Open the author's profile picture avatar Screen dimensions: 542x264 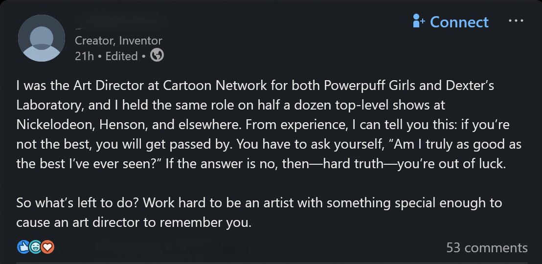(42, 38)
